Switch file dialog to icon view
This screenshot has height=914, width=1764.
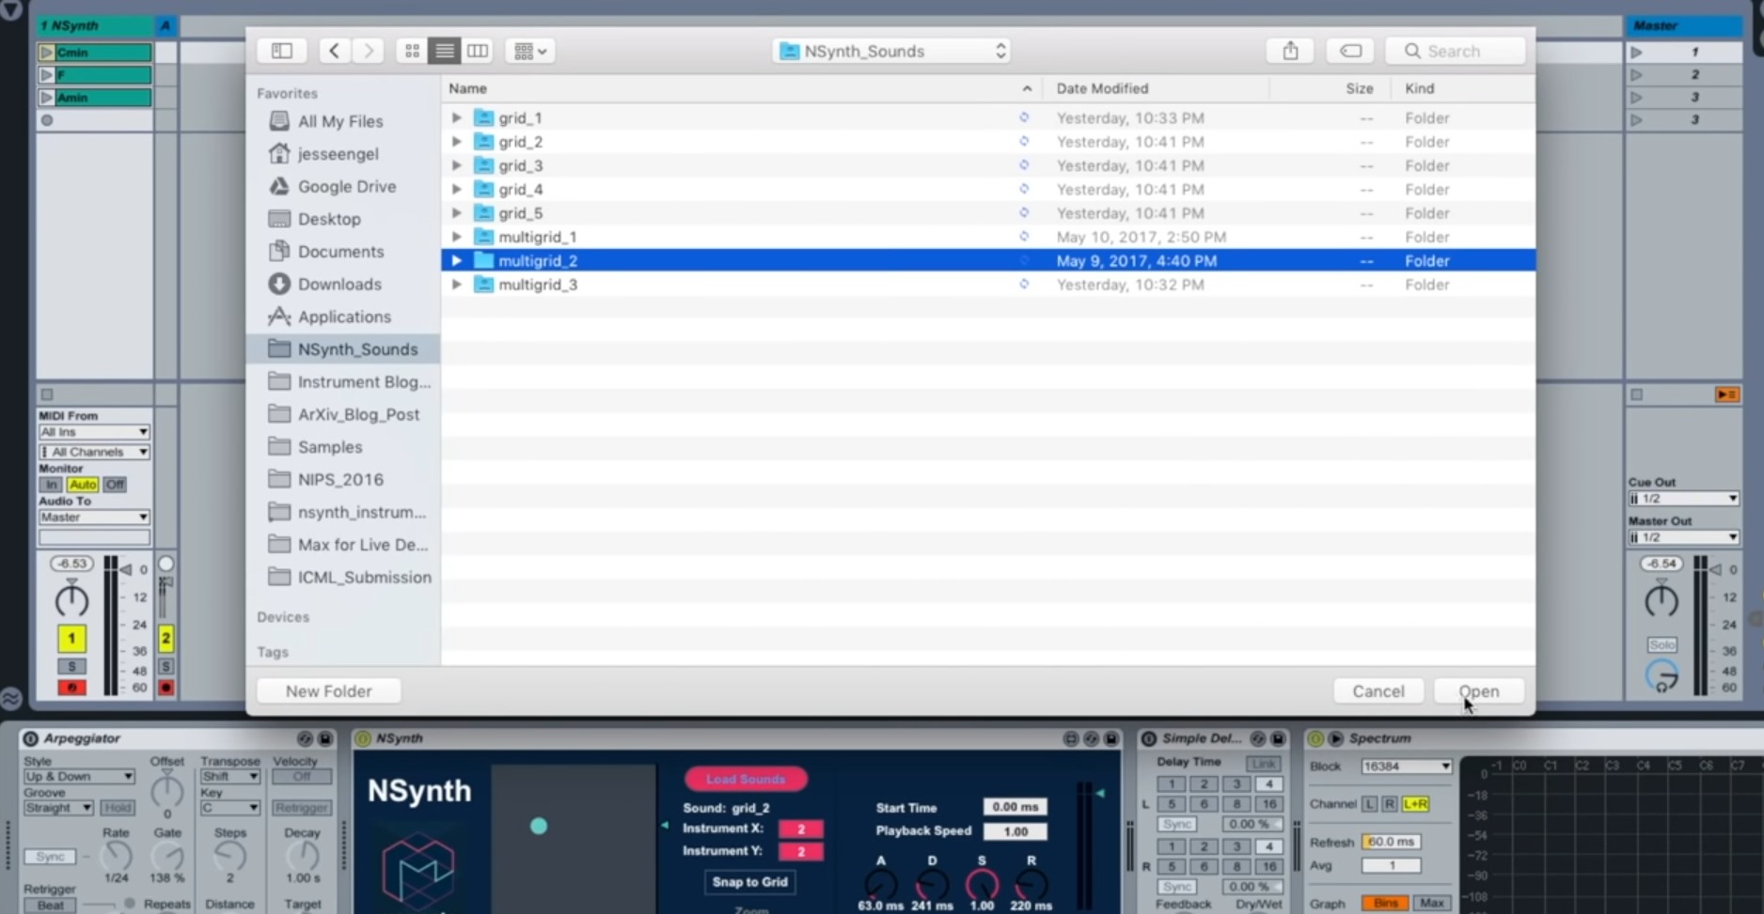coord(412,51)
